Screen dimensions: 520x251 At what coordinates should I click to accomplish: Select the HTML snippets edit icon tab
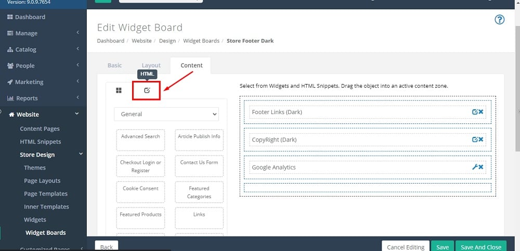pyautogui.click(x=147, y=90)
